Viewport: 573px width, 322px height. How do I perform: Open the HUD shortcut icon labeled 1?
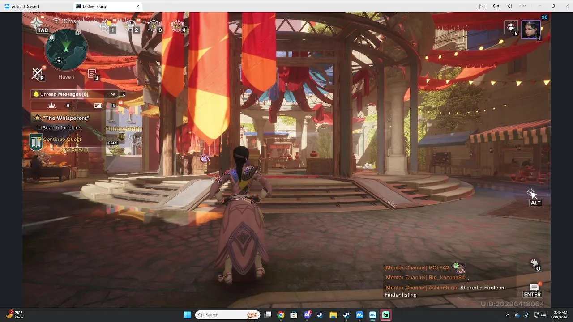point(107,26)
